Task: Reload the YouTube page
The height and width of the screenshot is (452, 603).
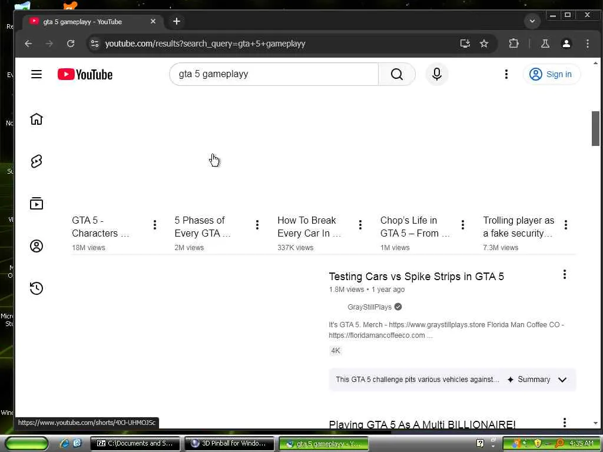Action: click(x=71, y=44)
